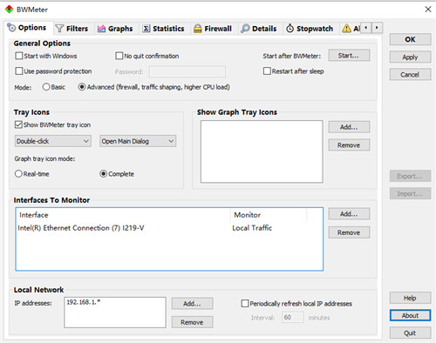Viewport: 436px width, 343px height.
Task: Click the BWMeter logo in title bar
Action: 10,10
